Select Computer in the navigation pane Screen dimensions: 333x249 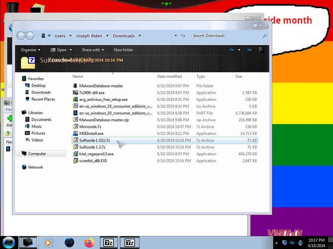37,153
